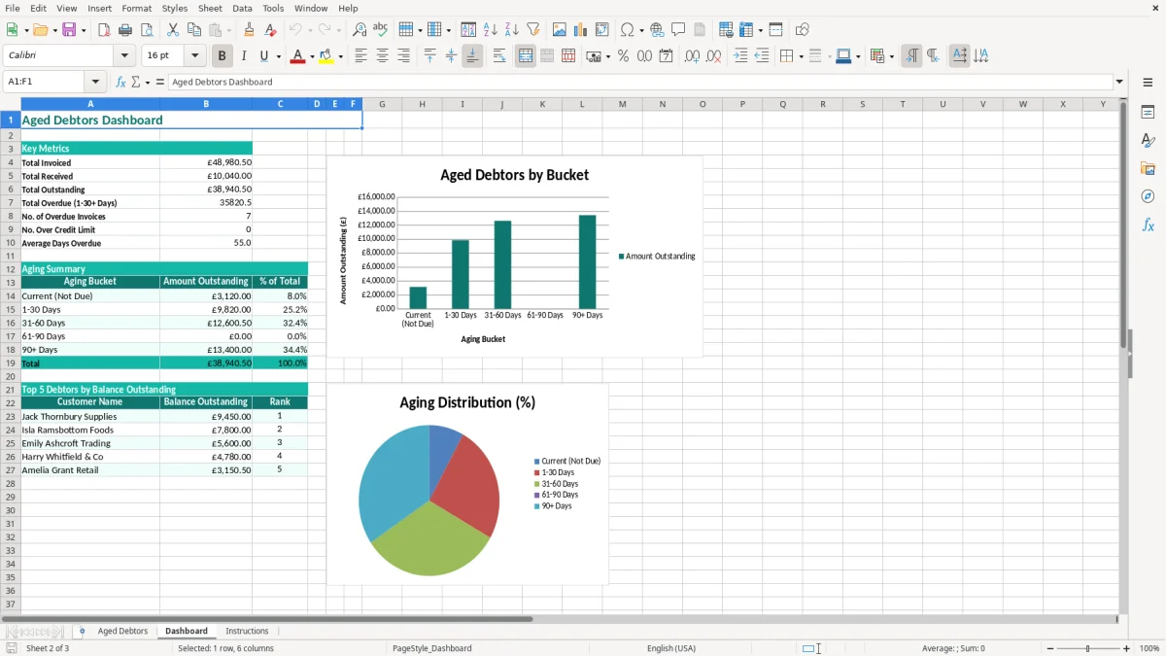Viewport: 1166px width, 656px height.
Task: Open the Font Name dropdown arrow
Action: [x=126, y=56]
